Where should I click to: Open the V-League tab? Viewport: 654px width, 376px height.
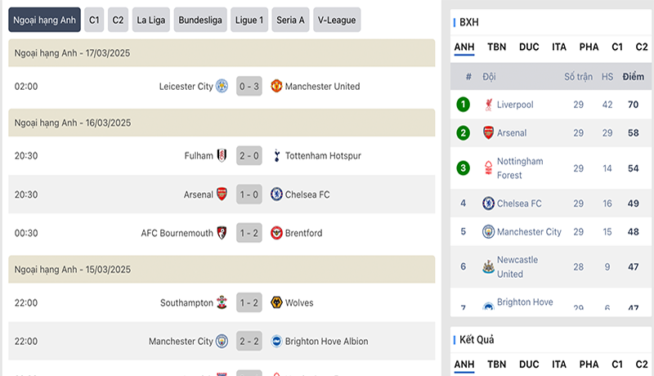point(337,20)
